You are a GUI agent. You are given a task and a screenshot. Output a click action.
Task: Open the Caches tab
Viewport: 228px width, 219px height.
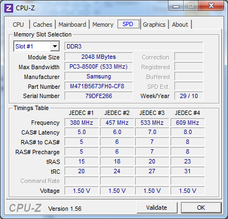[43, 25]
